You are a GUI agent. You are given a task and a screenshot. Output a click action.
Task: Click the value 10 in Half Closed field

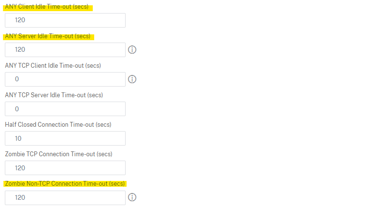[x=18, y=138]
